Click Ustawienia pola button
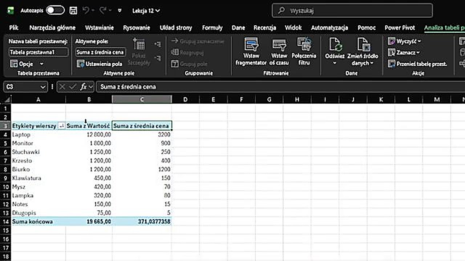465x261 pixels. click(100, 64)
